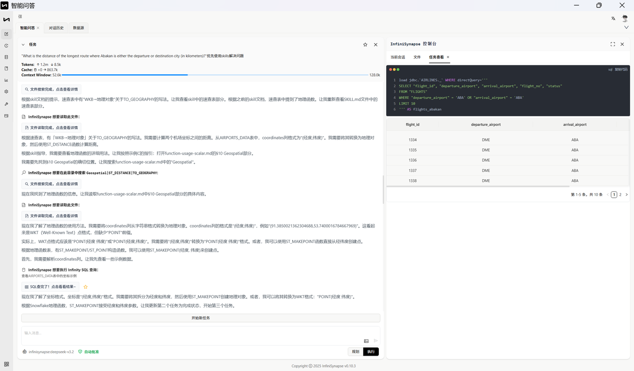Expand the chevron below the avatar

626,28
